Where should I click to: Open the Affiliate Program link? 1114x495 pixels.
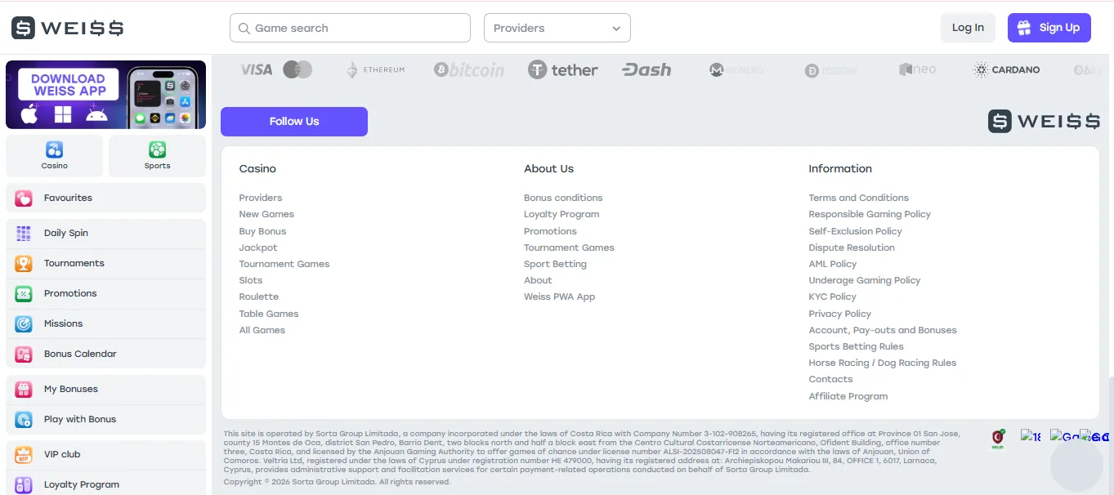848,396
